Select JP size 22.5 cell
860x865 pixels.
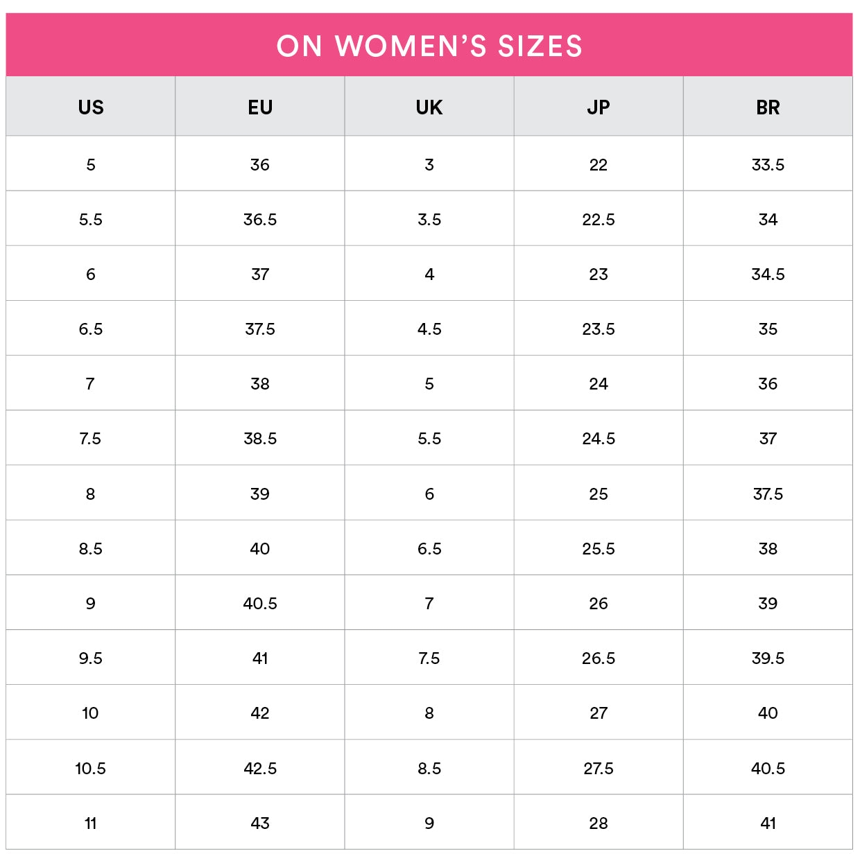(x=599, y=220)
